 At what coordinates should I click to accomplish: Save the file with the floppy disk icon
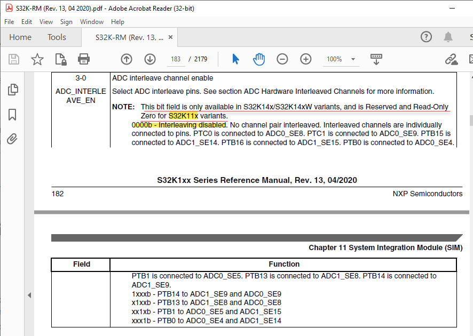[x=14, y=59]
